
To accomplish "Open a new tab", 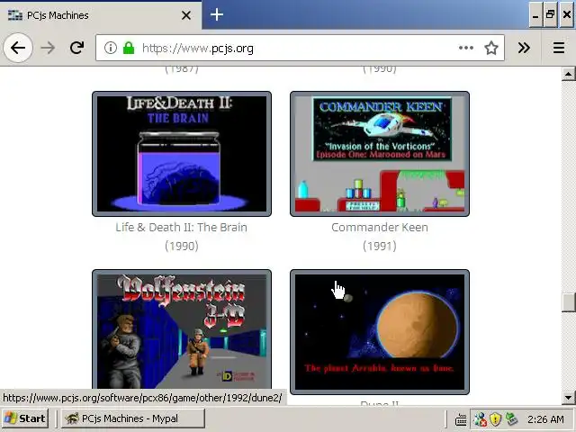I will (217, 14).
